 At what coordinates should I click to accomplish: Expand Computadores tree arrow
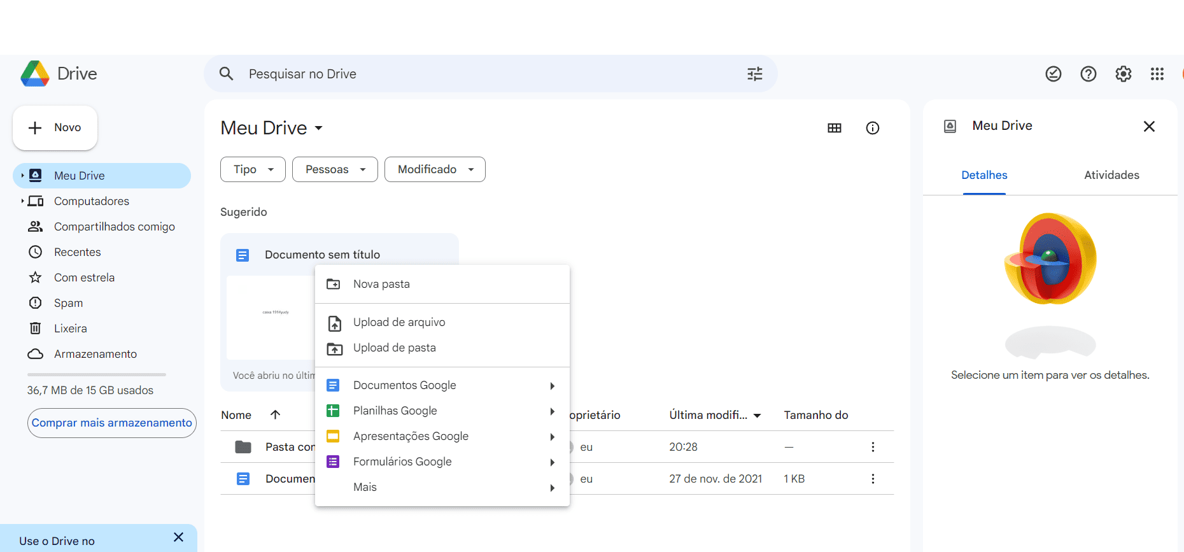click(x=22, y=201)
